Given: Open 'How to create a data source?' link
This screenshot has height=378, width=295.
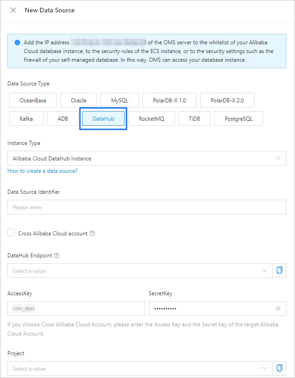Looking at the screenshot, I should pyautogui.click(x=42, y=171).
